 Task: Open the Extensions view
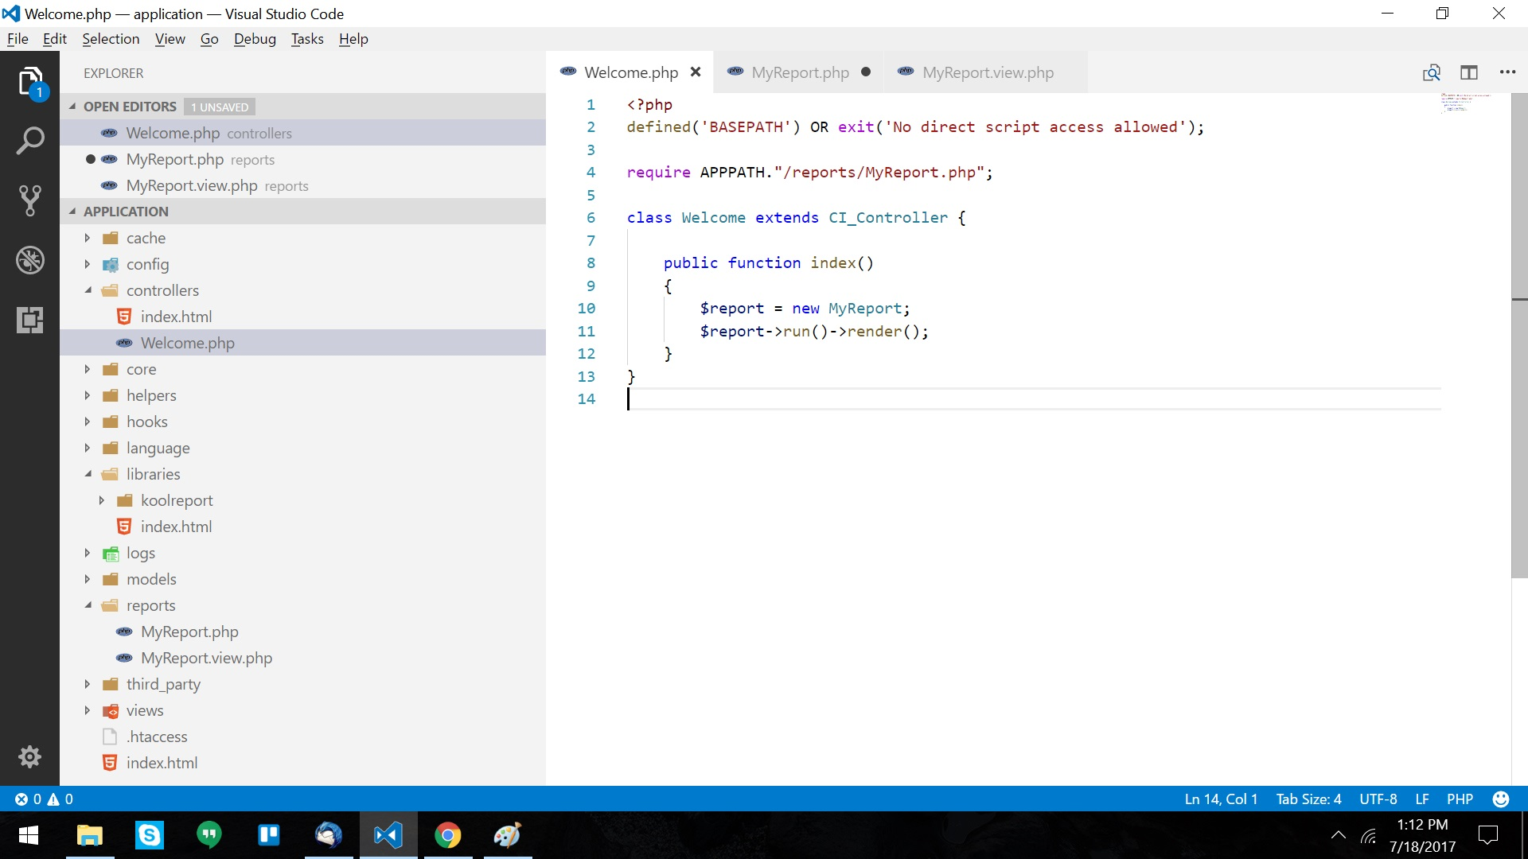[x=29, y=320]
